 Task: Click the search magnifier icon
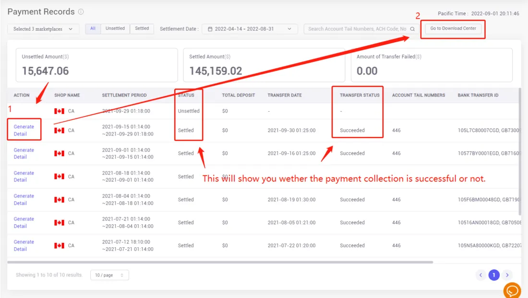click(x=412, y=29)
